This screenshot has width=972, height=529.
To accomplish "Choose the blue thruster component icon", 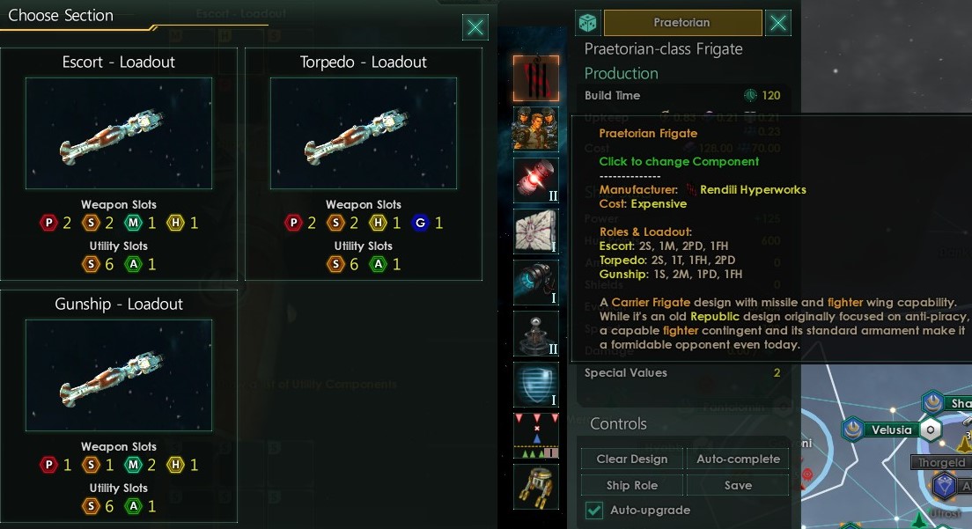I will pyautogui.click(x=535, y=283).
